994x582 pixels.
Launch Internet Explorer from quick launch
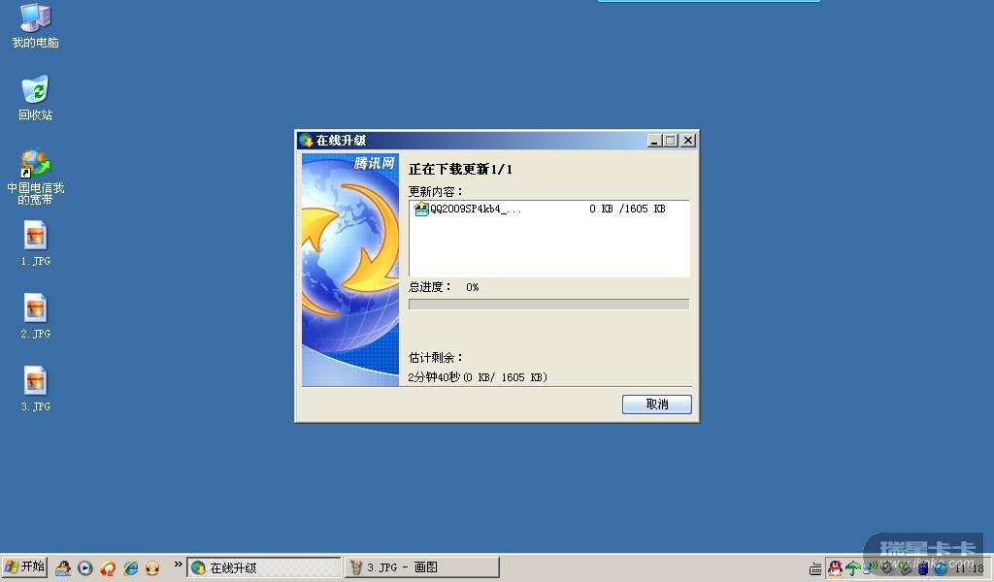(131, 568)
